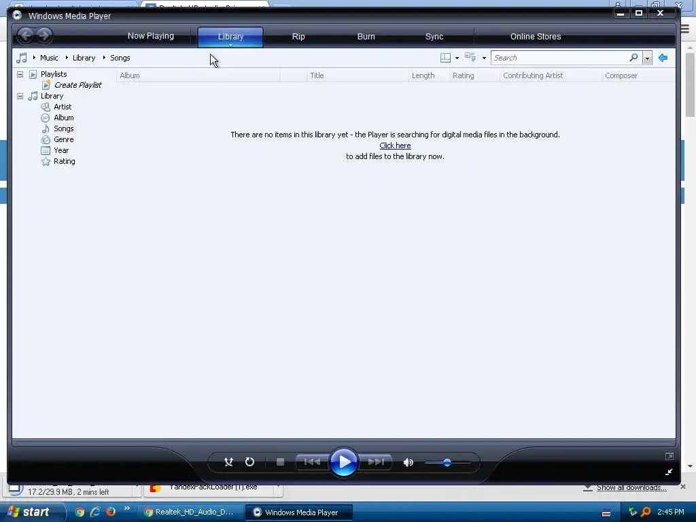The width and height of the screenshot is (696, 522).
Task: Click the music note category icon
Action: 21,58
